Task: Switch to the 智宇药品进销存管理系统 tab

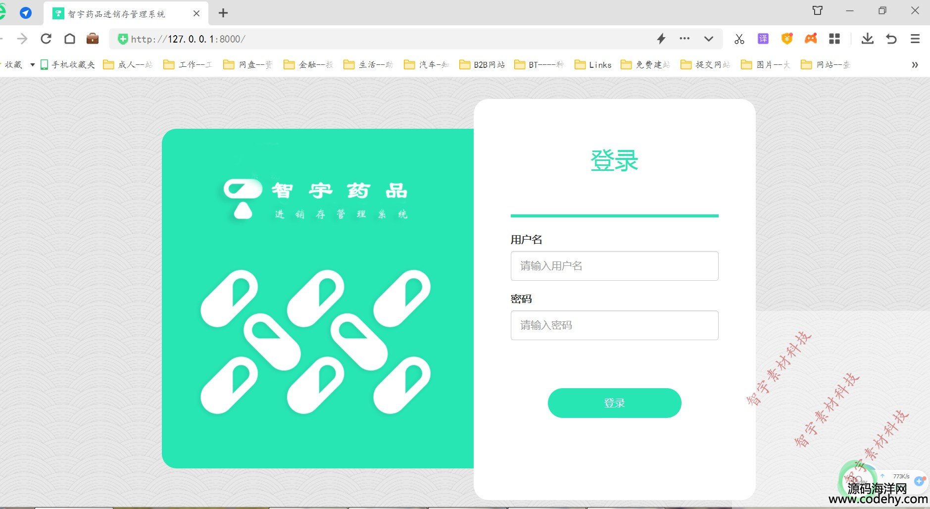Action: tap(116, 14)
